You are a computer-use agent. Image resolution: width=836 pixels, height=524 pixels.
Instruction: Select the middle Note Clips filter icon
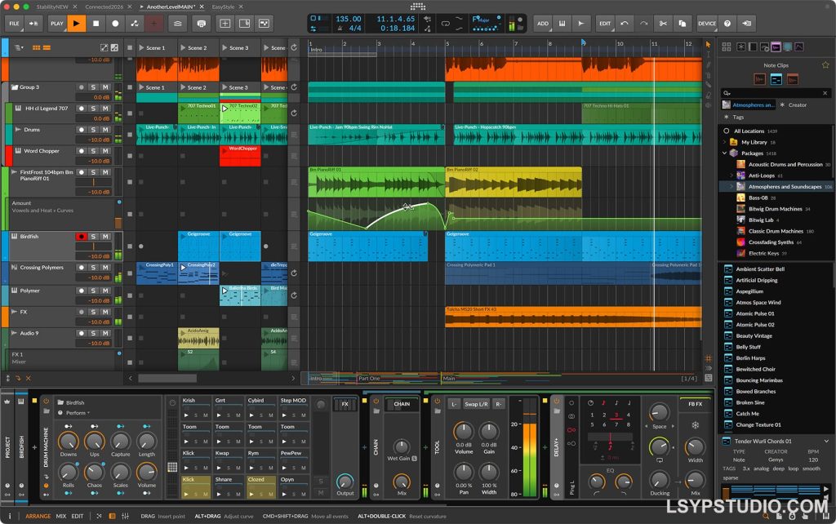coord(776,79)
